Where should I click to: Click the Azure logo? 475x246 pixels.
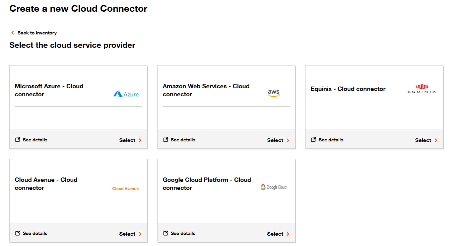126,94
